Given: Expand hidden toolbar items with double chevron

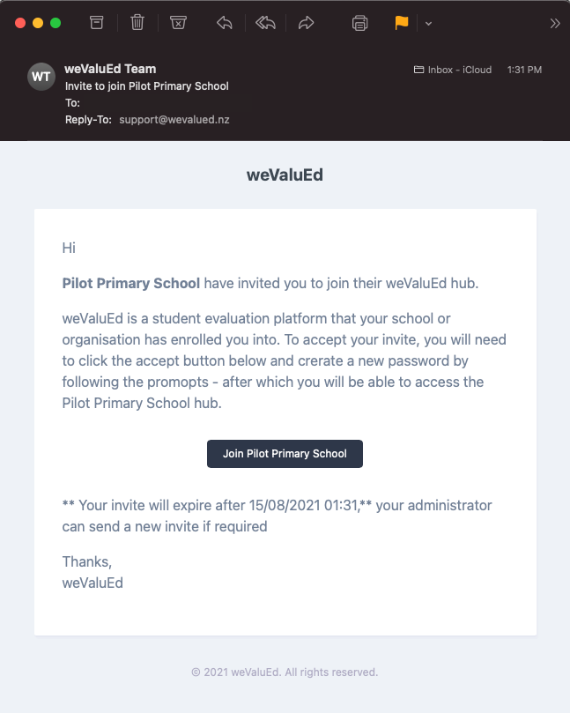Looking at the screenshot, I should (x=554, y=23).
